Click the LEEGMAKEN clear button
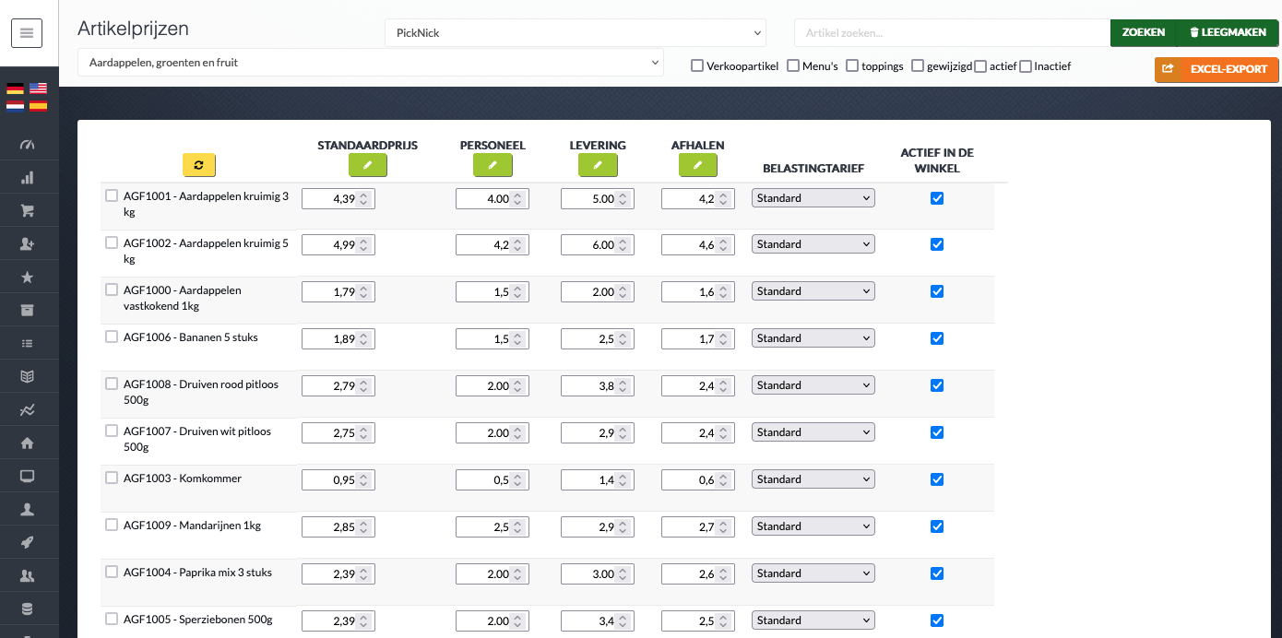 point(1228,32)
